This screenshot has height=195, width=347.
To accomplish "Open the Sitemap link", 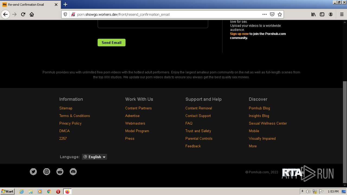I will point(66,108).
